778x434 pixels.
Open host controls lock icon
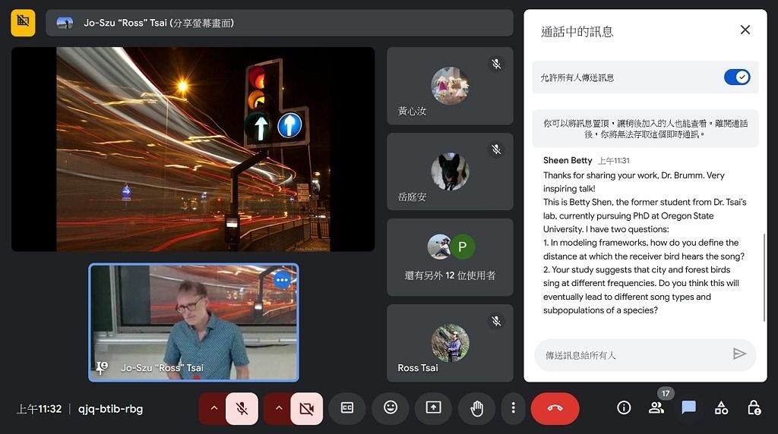coord(754,408)
